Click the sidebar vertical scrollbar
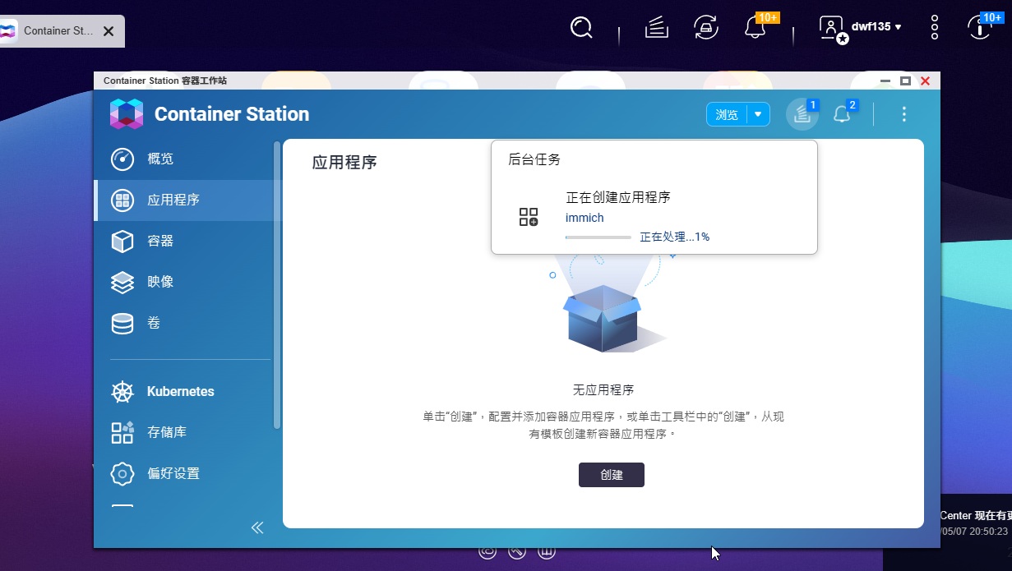The height and width of the screenshot is (571, 1012). click(277, 285)
